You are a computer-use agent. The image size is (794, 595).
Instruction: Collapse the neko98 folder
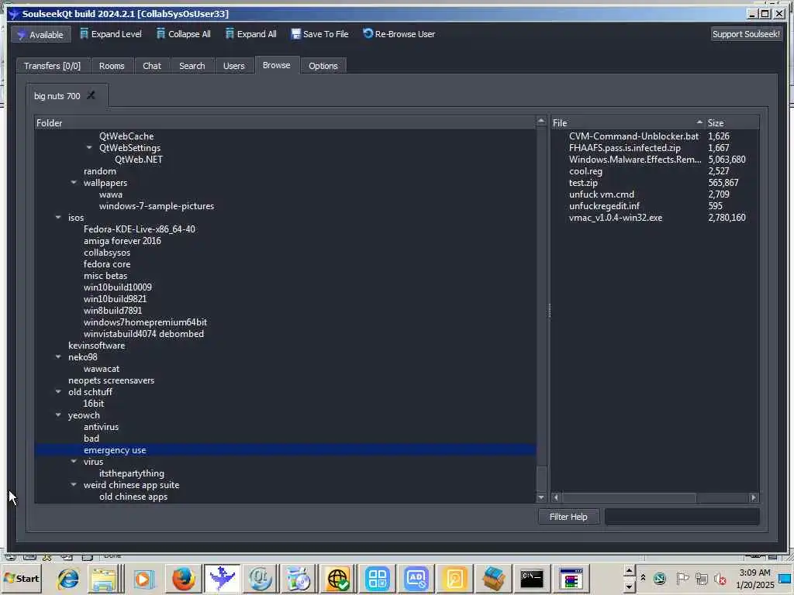coord(58,356)
